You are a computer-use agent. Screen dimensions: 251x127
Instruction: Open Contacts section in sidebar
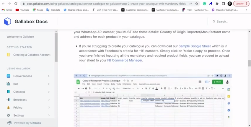[x=19, y=92]
